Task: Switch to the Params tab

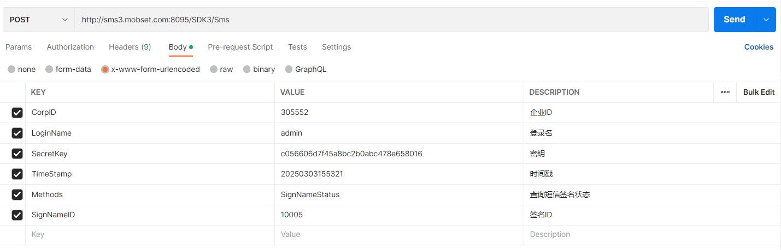Action: tap(19, 47)
